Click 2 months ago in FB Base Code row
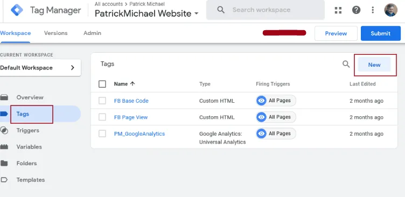 click(x=366, y=101)
